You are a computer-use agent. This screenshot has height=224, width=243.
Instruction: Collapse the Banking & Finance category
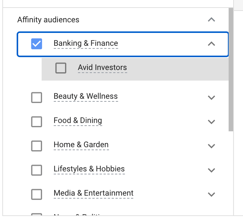pos(212,44)
